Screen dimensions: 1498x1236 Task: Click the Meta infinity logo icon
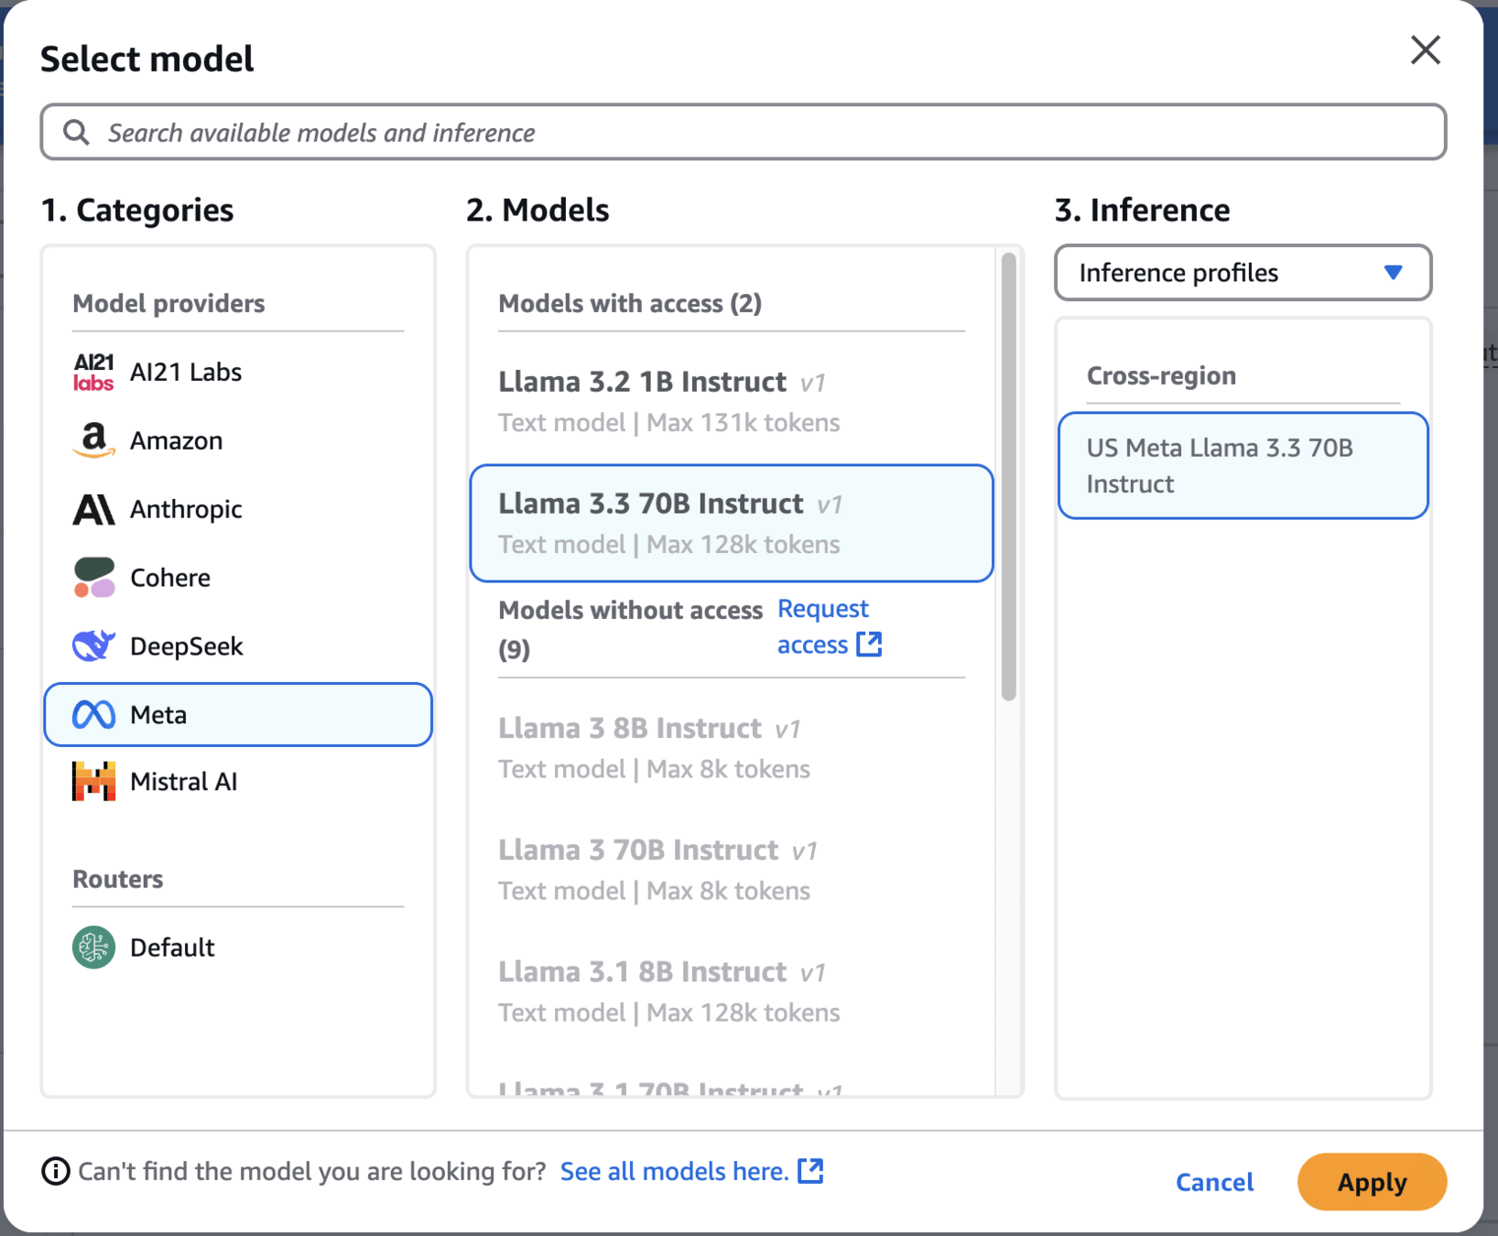(93, 714)
